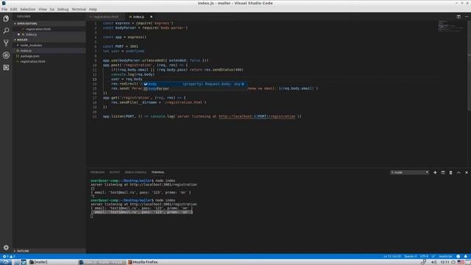471x265 pixels.
Task: Maximize the panel with the up chevron
Action: (458, 172)
